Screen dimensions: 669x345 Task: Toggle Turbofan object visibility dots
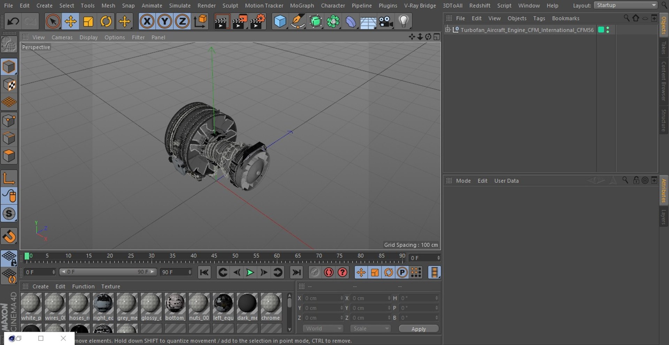pos(608,30)
